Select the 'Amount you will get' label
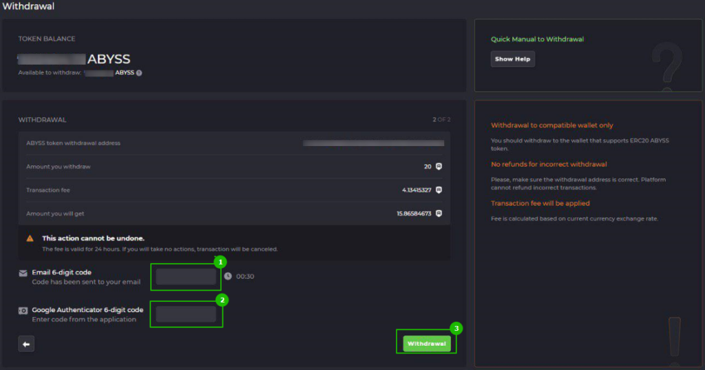 tap(55, 214)
